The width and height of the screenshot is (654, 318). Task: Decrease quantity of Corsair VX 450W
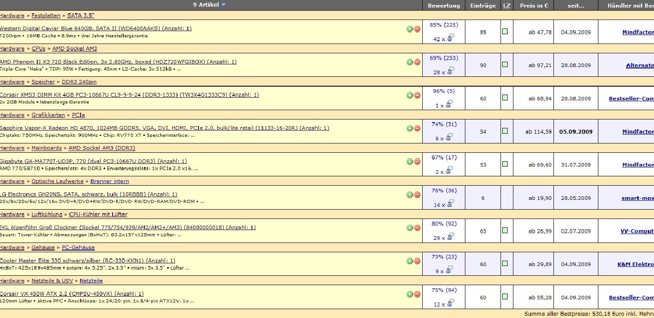coord(417,294)
